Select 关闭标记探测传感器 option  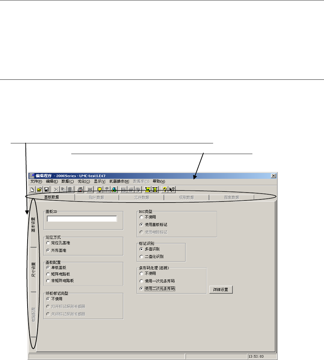[x=66, y=314]
